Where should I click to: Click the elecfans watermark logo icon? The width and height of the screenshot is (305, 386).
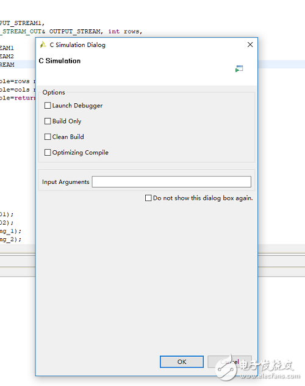tap(226, 367)
